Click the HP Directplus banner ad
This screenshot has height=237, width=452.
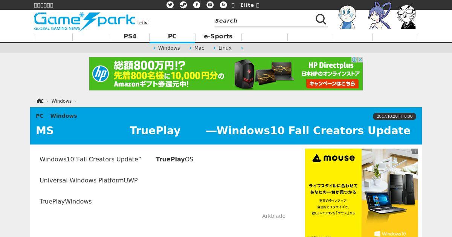(x=226, y=74)
